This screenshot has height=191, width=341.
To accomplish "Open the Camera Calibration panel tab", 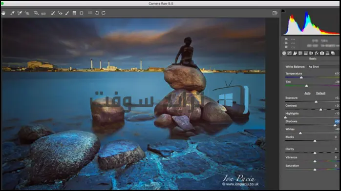I will point(322,53).
